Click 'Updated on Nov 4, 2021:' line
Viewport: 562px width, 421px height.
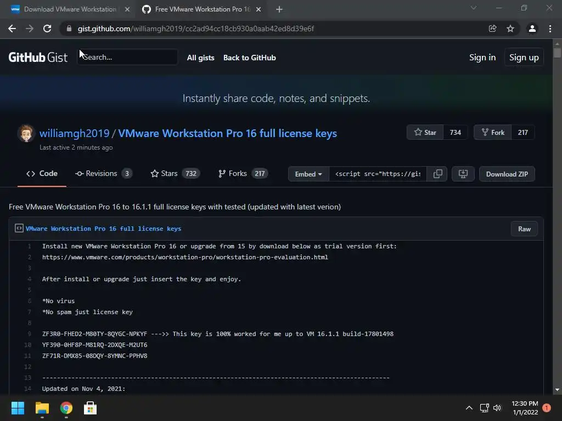point(83,389)
